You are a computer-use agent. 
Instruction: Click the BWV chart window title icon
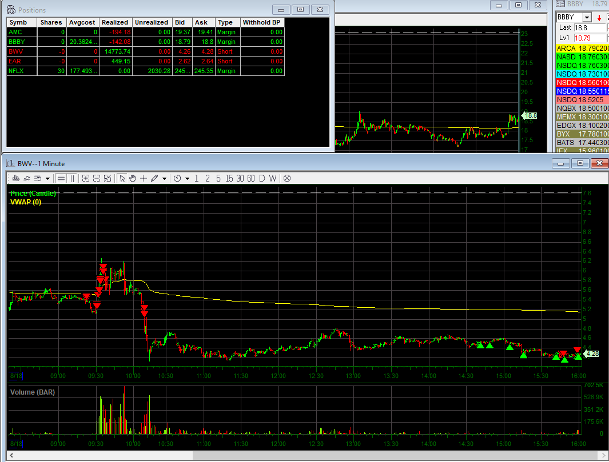[11, 164]
